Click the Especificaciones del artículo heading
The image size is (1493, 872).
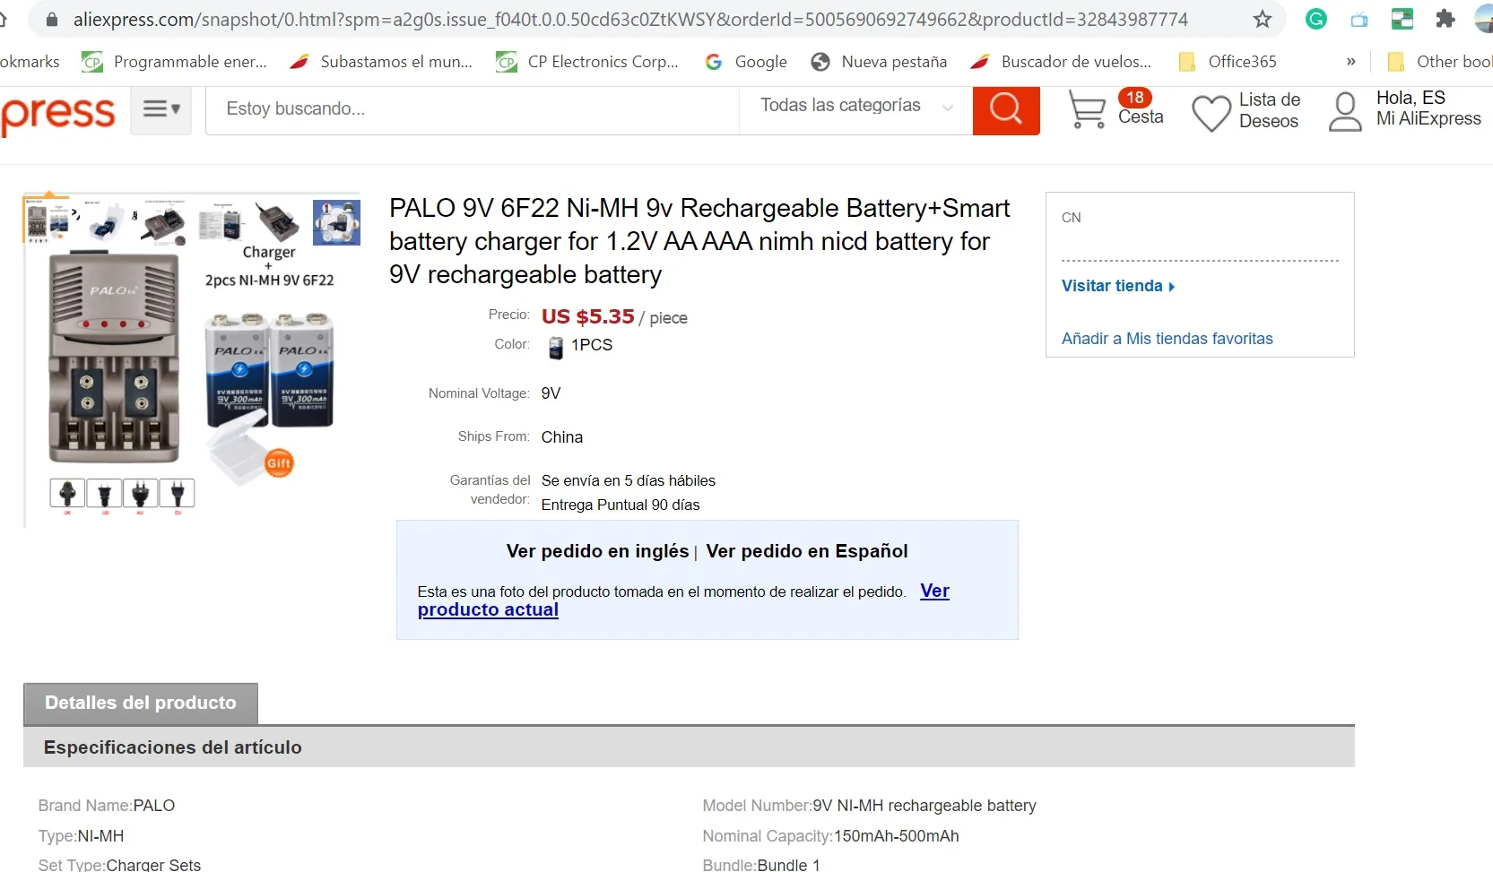point(173,747)
